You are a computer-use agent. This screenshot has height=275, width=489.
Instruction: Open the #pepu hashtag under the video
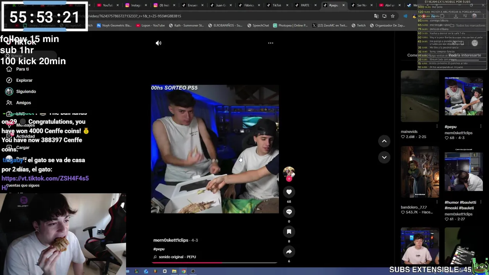point(159,249)
